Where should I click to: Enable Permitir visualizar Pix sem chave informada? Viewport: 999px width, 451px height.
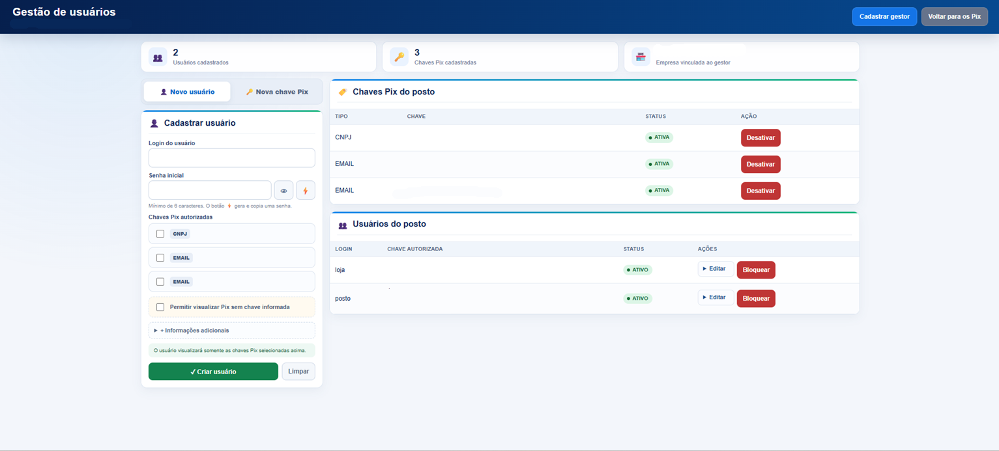coord(160,307)
